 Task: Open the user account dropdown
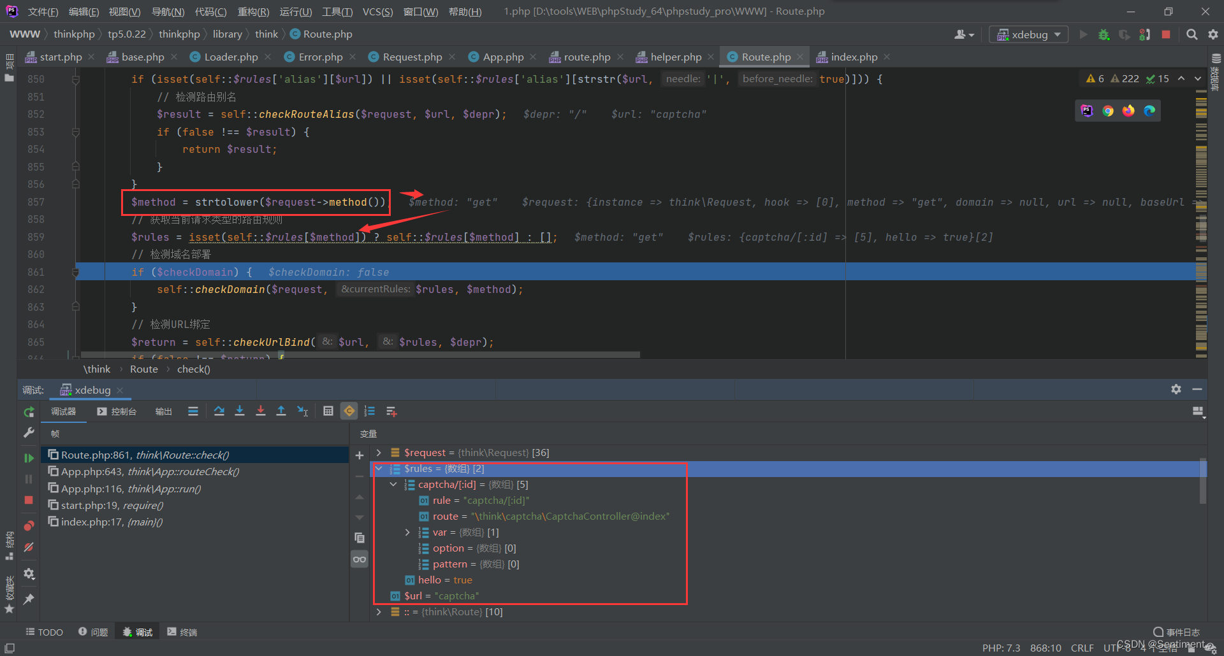[x=964, y=34]
